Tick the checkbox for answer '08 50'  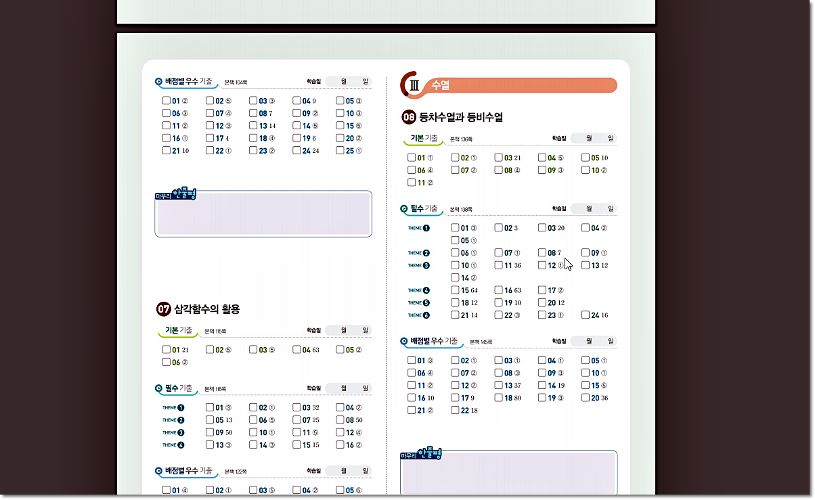[x=340, y=420]
